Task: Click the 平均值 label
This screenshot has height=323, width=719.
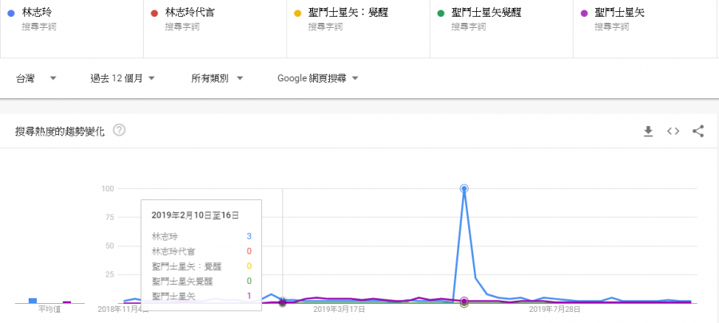Action: pyautogui.click(x=50, y=309)
